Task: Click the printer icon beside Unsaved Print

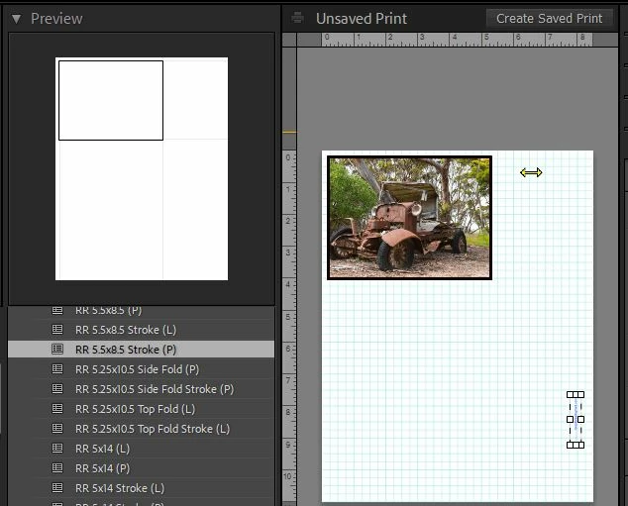Action: point(297,18)
